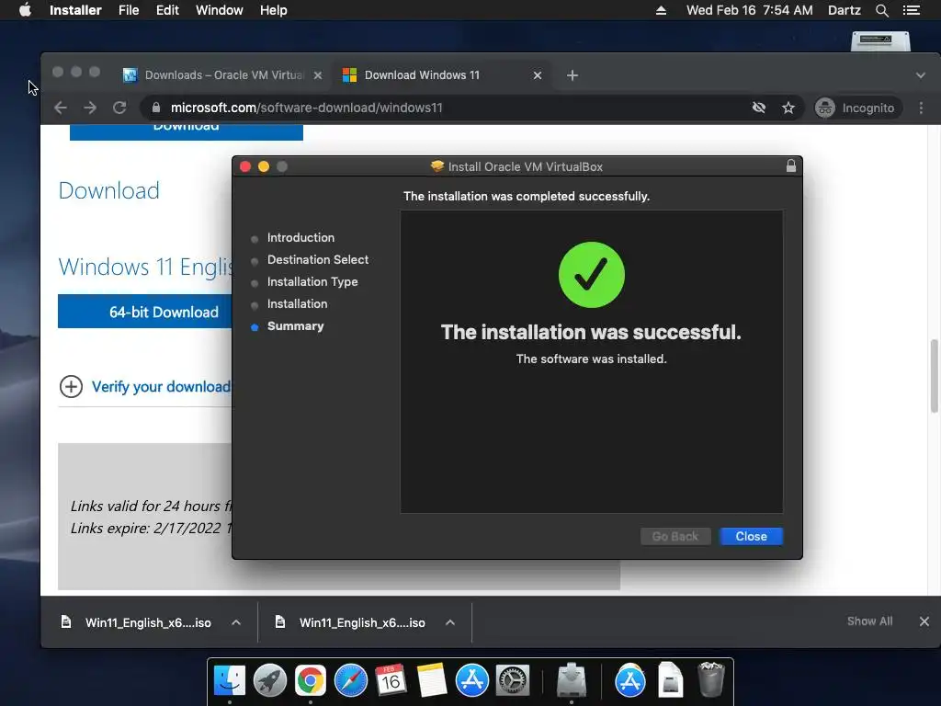Screen dimensions: 941x706
Task: Click the blue Download button above
Action: (x=186, y=132)
